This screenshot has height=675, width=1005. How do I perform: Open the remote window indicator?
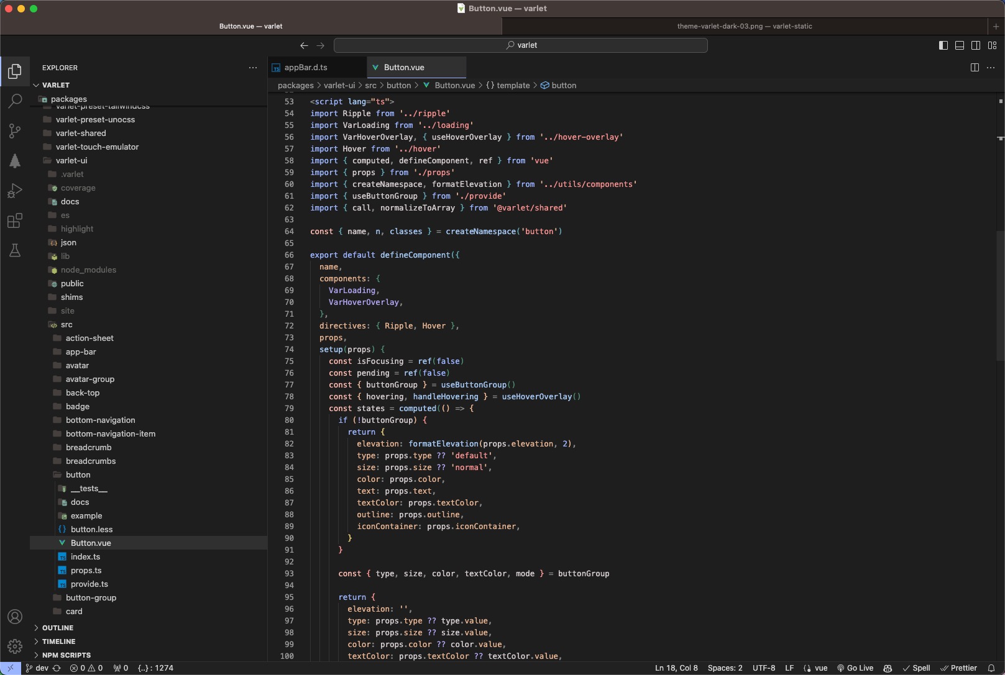[11, 668]
